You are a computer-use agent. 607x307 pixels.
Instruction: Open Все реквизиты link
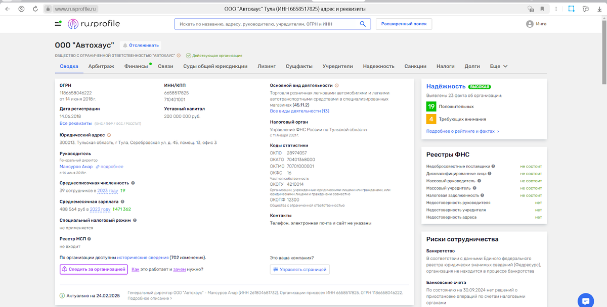pos(75,123)
